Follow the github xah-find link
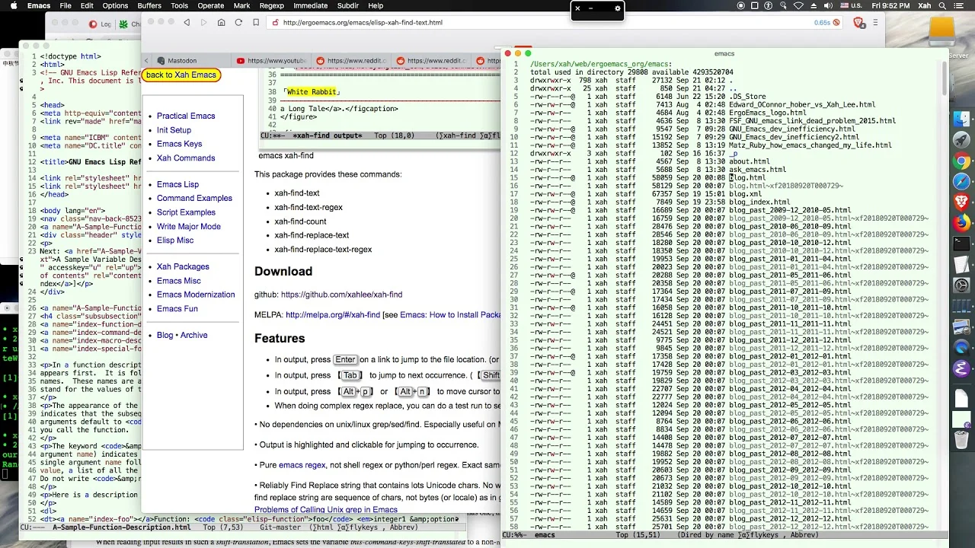Image resolution: width=975 pixels, height=548 pixels. pyautogui.click(x=341, y=295)
